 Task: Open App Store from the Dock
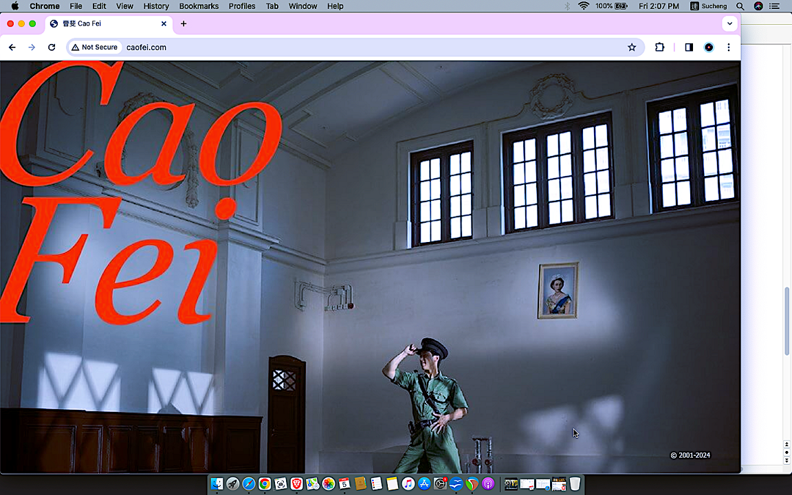click(424, 484)
